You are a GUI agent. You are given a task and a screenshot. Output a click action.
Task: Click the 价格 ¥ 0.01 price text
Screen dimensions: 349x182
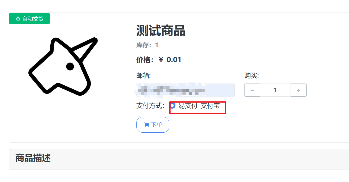[x=159, y=60]
